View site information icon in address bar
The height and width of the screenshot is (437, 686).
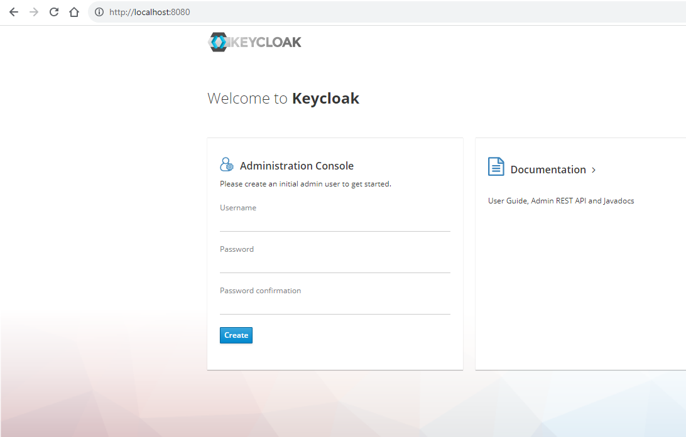(x=99, y=13)
